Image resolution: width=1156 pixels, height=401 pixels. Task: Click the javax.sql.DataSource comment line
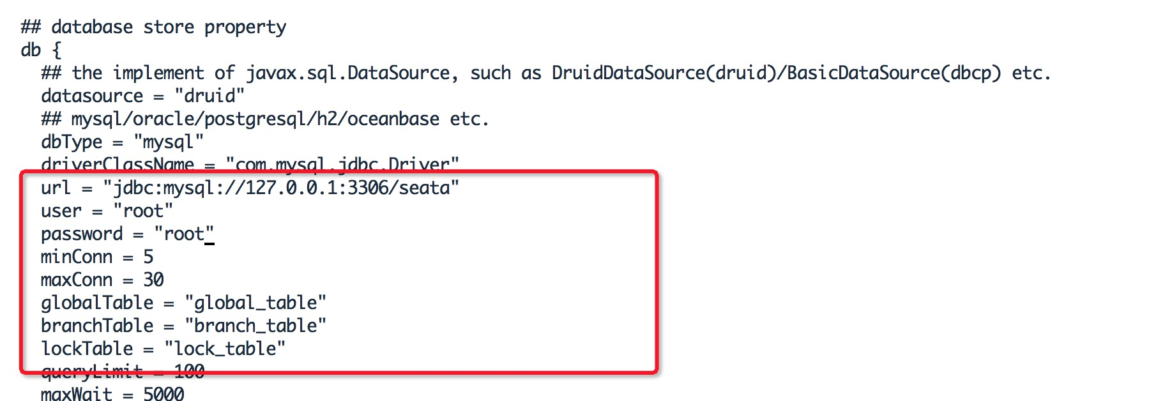pos(546,73)
